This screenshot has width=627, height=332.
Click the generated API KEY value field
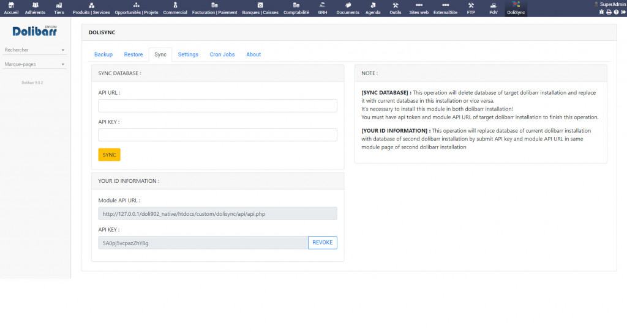(x=203, y=243)
